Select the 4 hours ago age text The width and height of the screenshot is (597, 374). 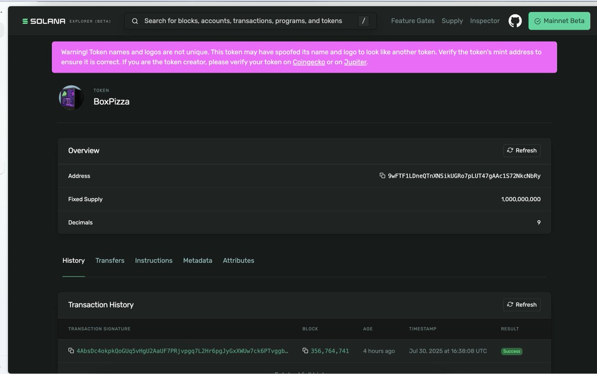(x=379, y=351)
